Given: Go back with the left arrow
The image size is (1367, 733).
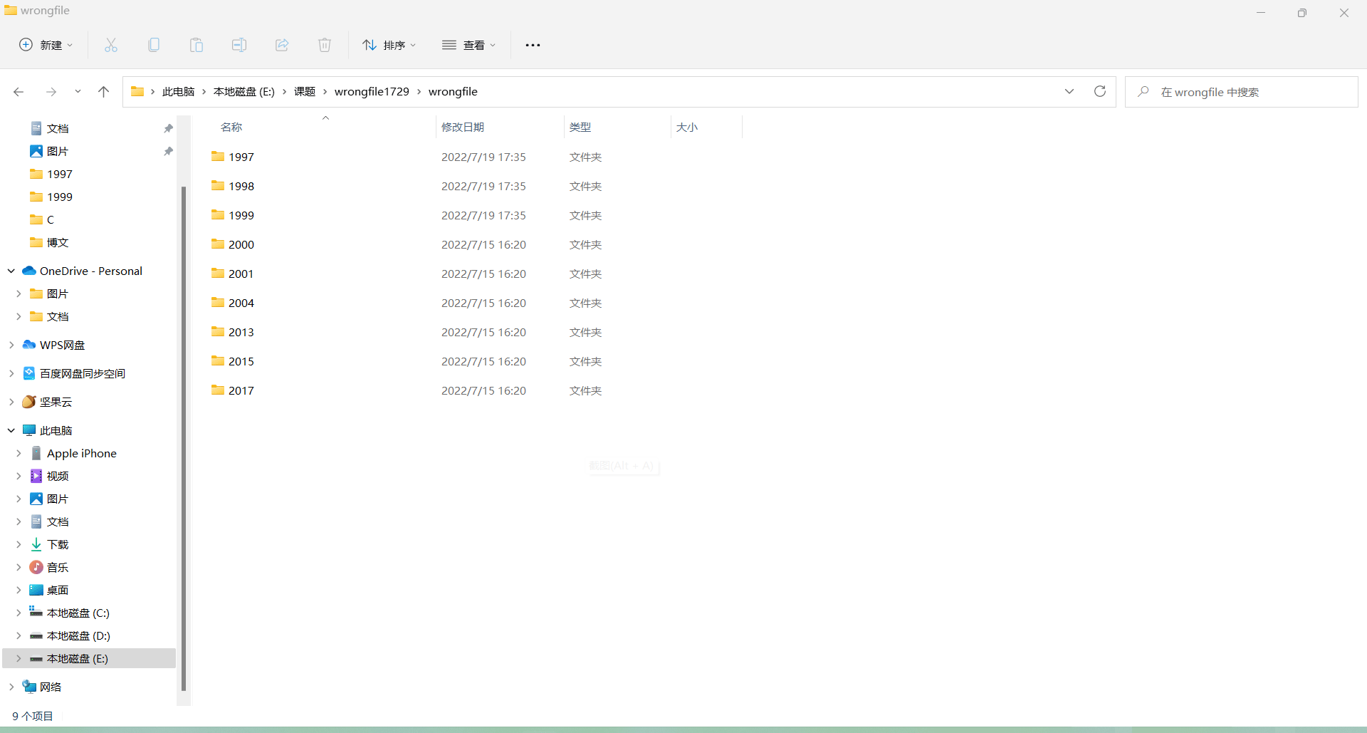Looking at the screenshot, I should point(19,92).
